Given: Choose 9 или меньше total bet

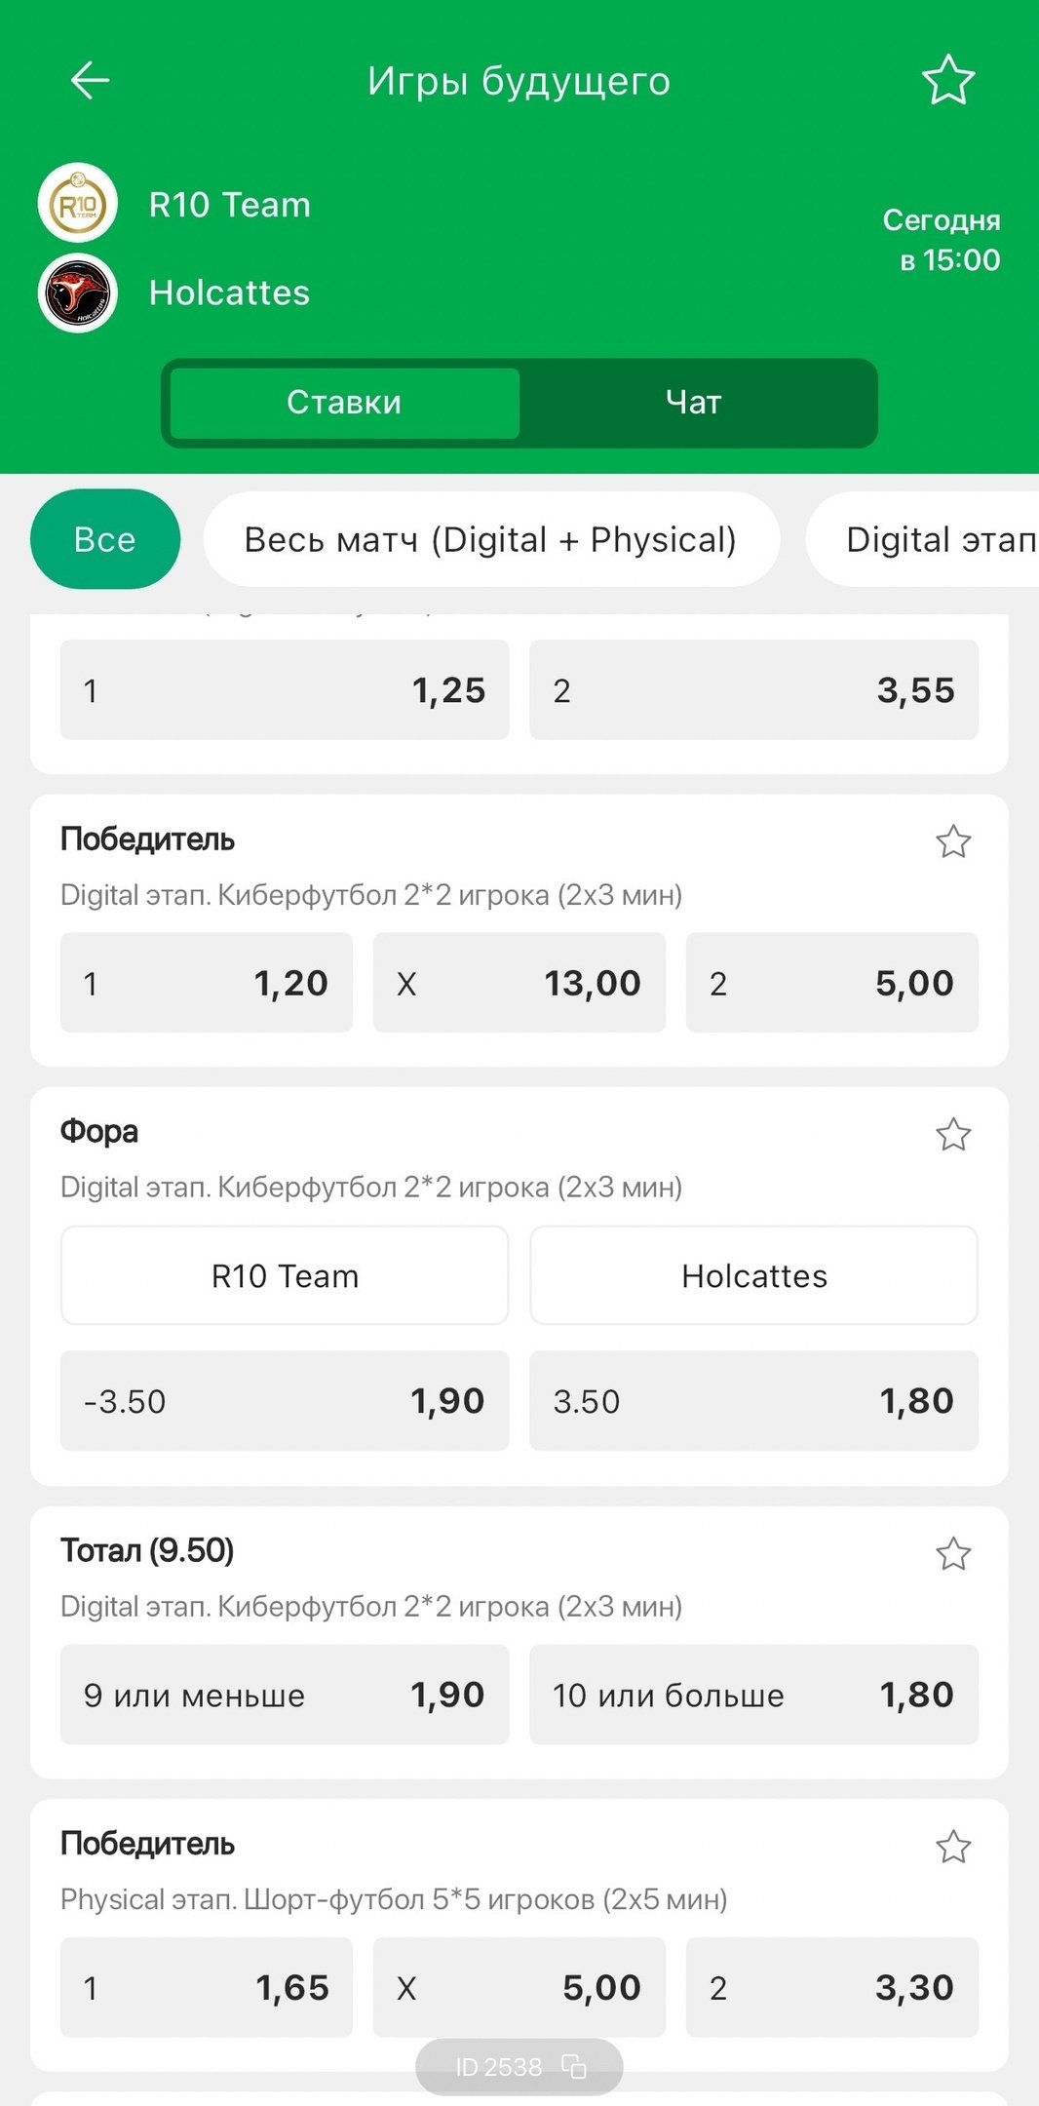Looking at the screenshot, I should coord(285,1695).
